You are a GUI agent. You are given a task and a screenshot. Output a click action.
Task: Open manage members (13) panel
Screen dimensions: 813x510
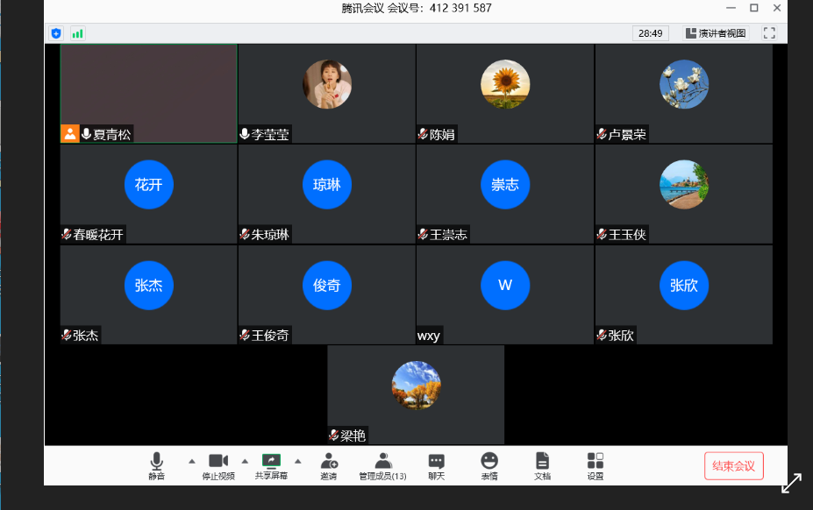point(382,466)
